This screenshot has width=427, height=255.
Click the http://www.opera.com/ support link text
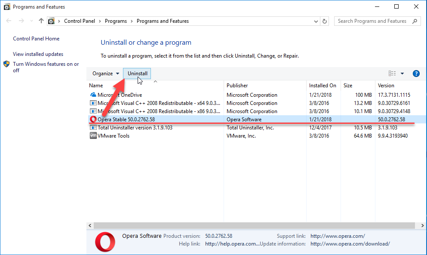pyautogui.click(x=338, y=236)
